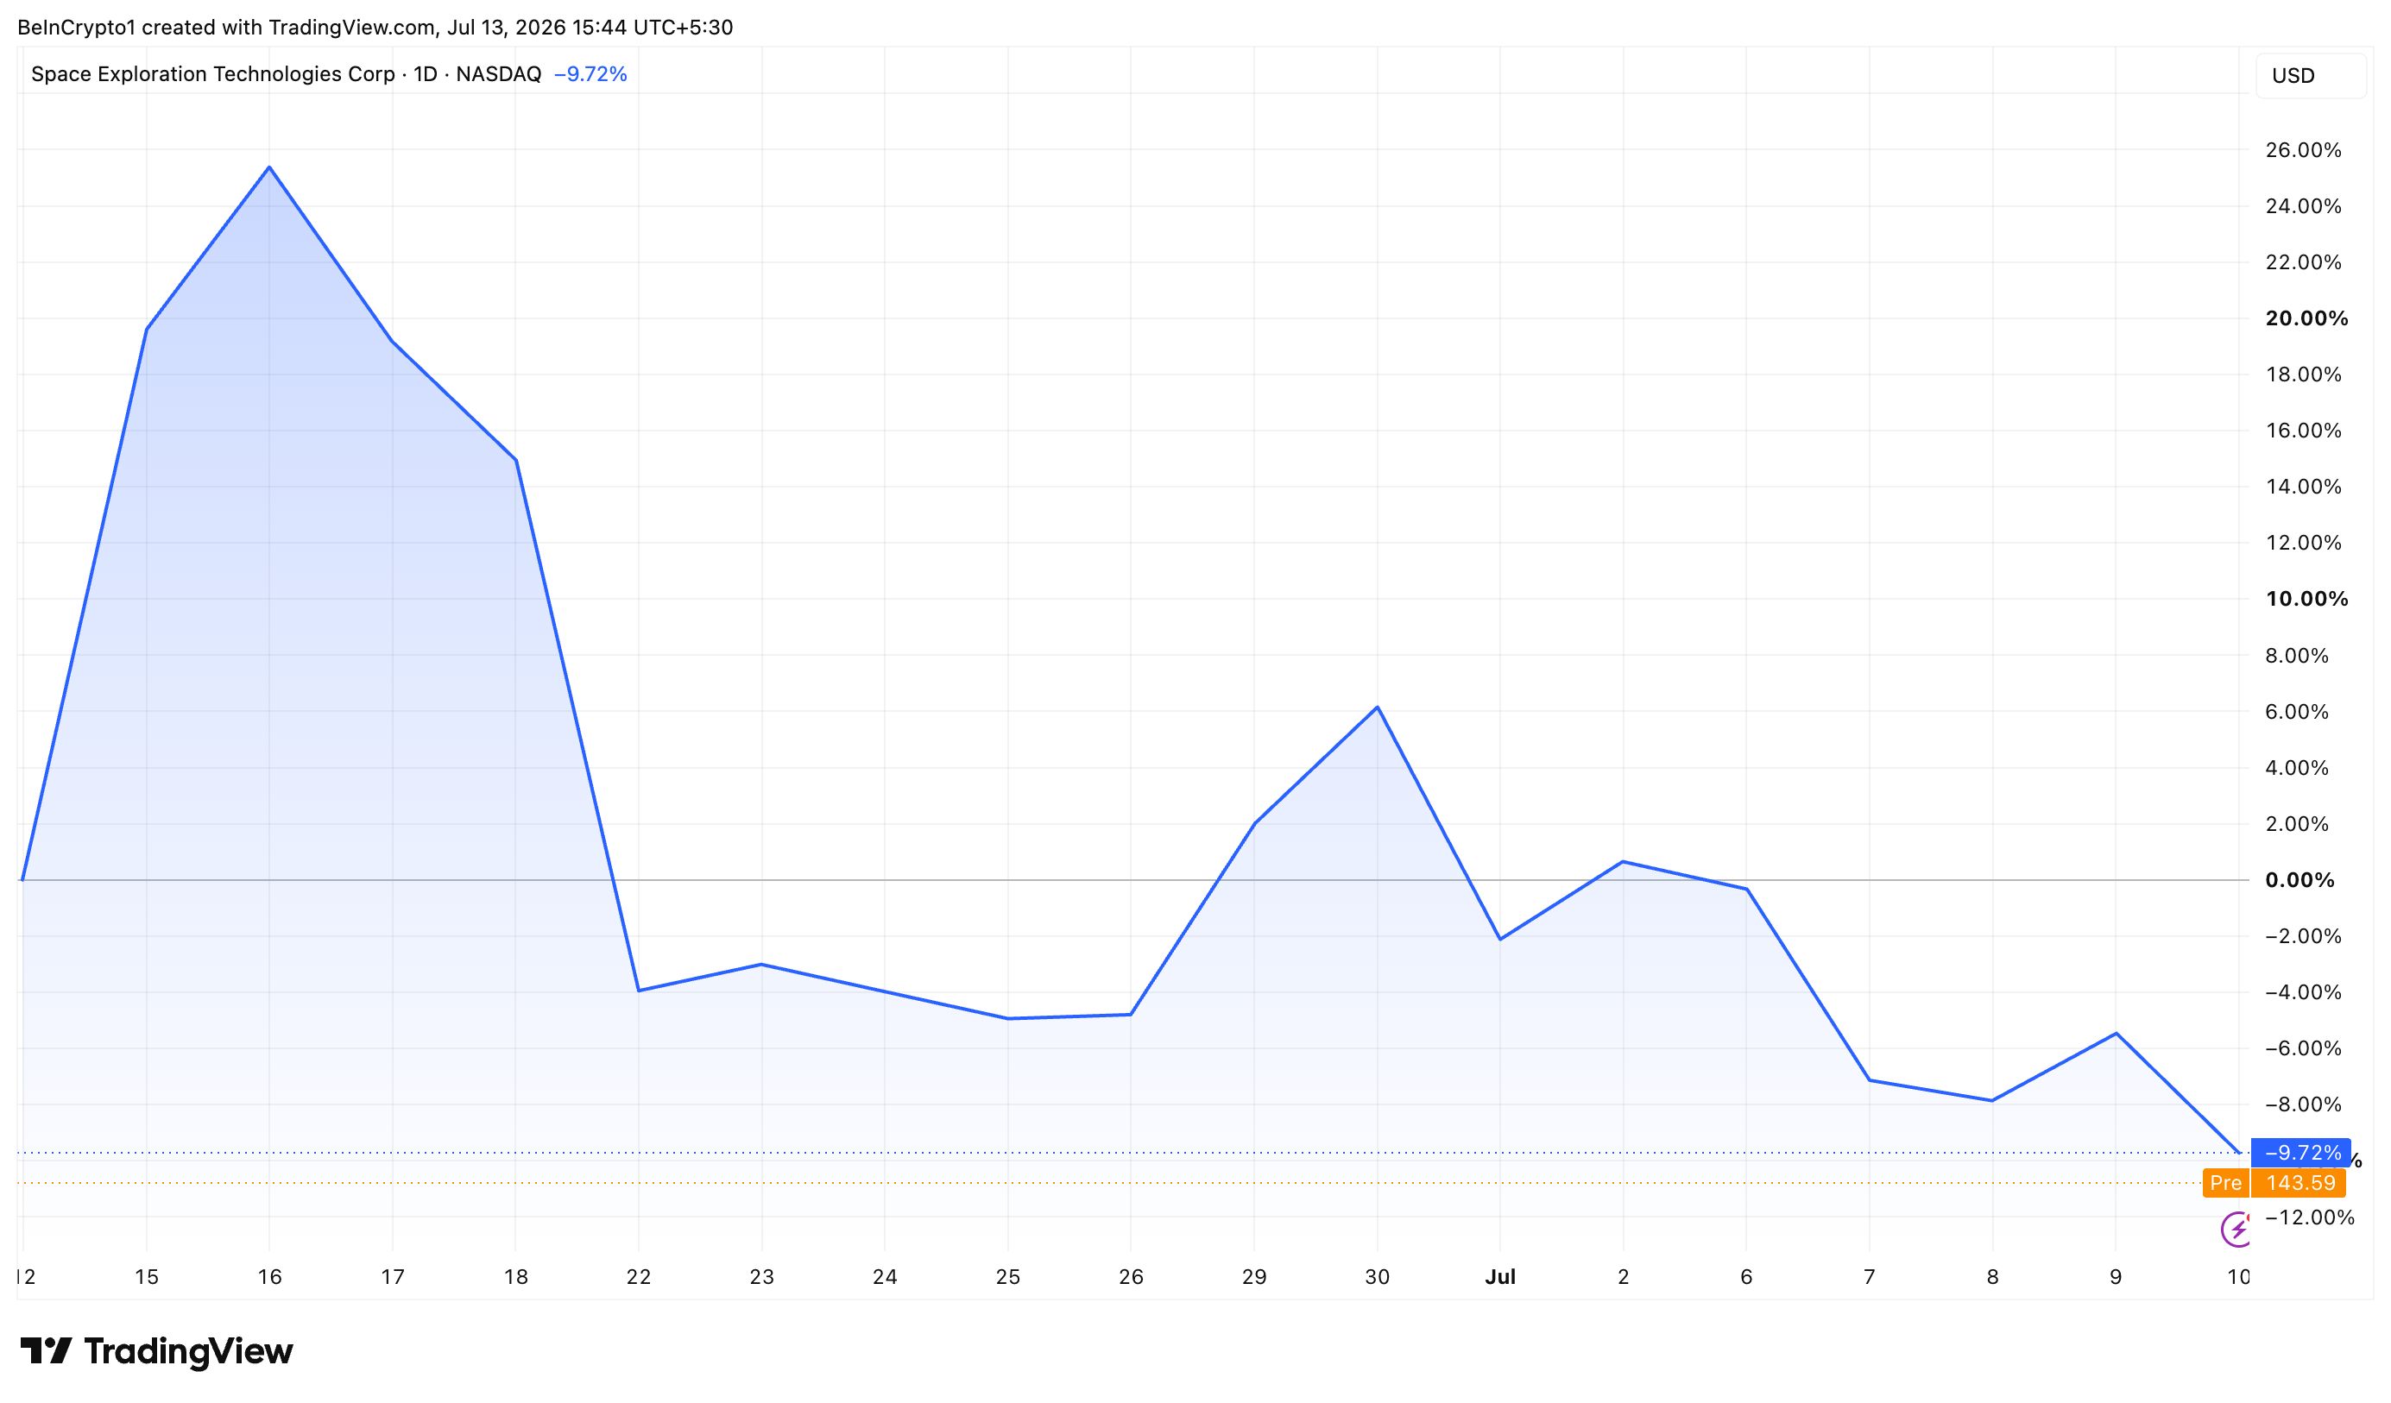2391x1403 pixels.
Task: Click the Space Exploration Technologies Corp title
Action: click(212, 74)
